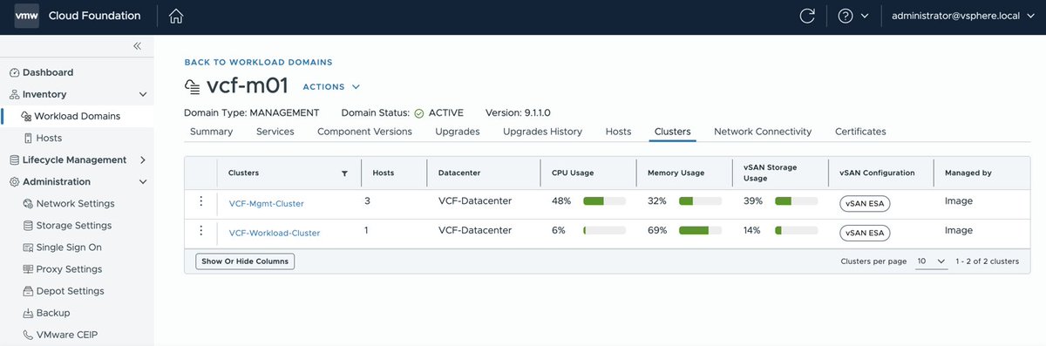Click the Dashboard gauge icon
This screenshot has width=1046, height=346.
tap(15, 72)
